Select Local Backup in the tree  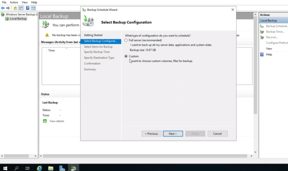[x=18, y=19]
